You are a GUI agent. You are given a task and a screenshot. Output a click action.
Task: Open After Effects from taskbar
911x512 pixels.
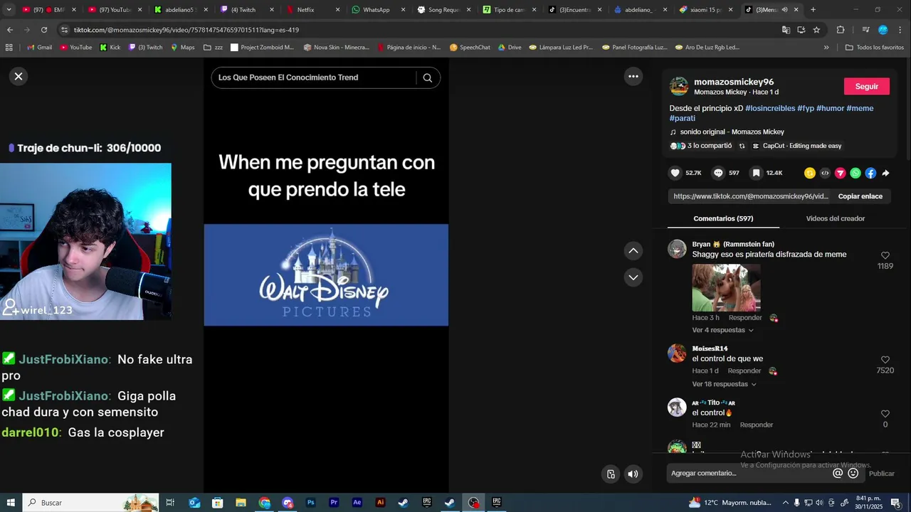click(x=357, y=503)
